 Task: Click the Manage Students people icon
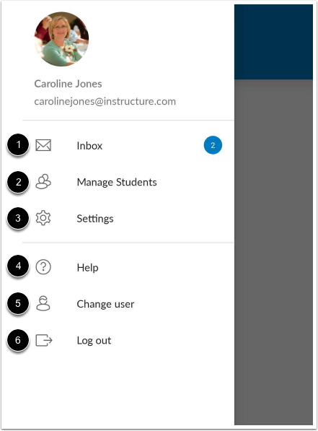pyautogui.click(x=43, y=182)
